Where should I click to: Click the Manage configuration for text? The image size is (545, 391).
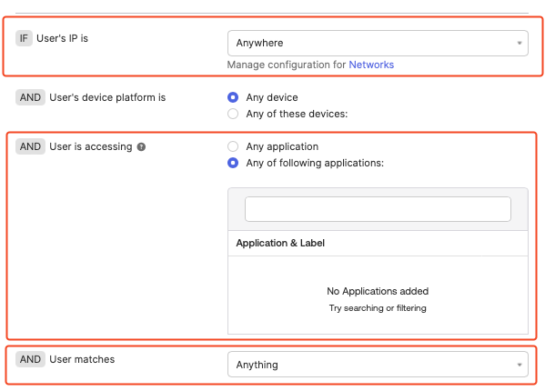(x=287, y=65)
